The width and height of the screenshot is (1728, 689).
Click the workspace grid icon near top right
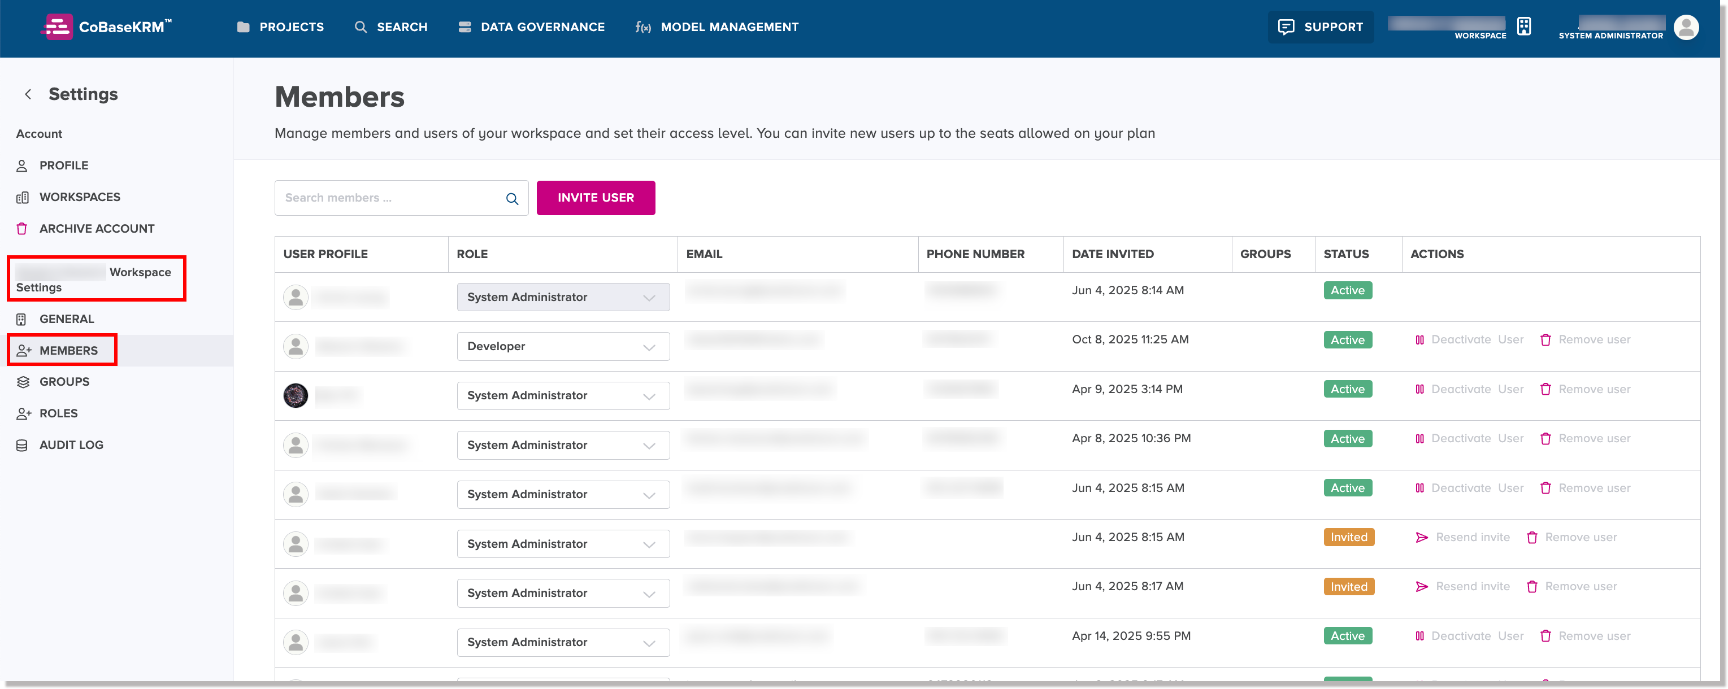[x=1523, y=25]
